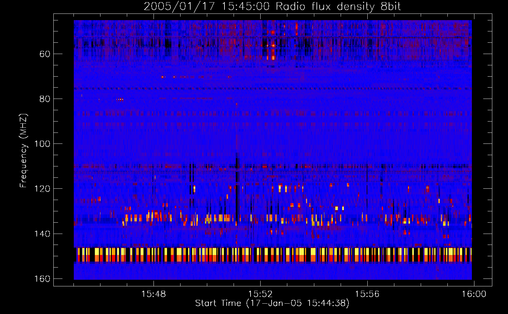Select the 16:00 time tick label
508x314 pixels.
tap(474, 294)
